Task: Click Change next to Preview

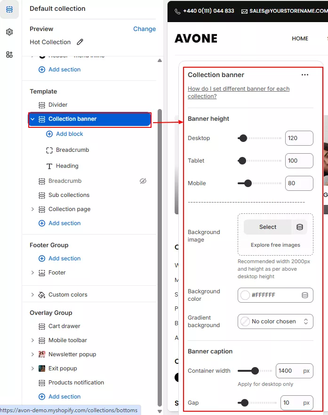Action: (x=144, y=29)
